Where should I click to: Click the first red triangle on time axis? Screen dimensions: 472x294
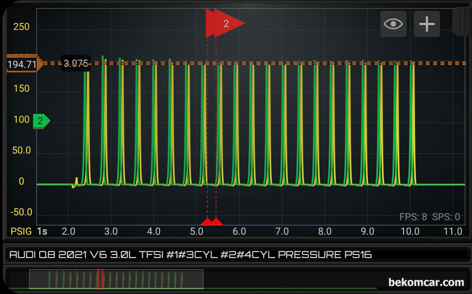[207, 222]
